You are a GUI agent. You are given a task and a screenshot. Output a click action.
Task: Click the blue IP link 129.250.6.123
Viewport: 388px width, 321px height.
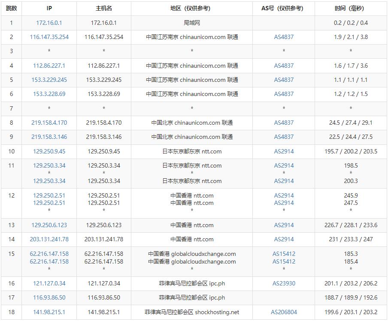coord(49,225)
